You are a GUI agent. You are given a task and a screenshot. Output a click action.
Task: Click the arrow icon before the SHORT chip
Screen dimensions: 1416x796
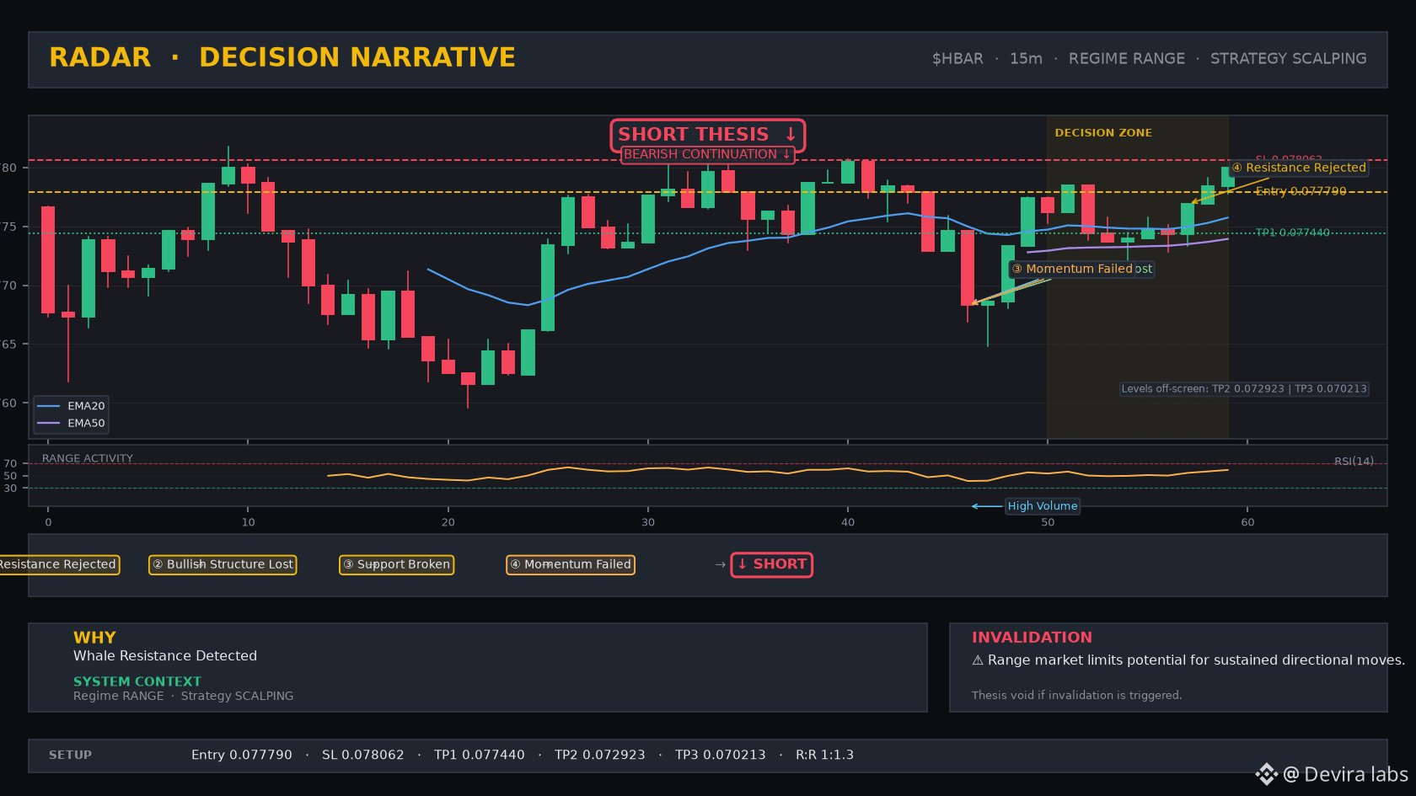point(720,565)
